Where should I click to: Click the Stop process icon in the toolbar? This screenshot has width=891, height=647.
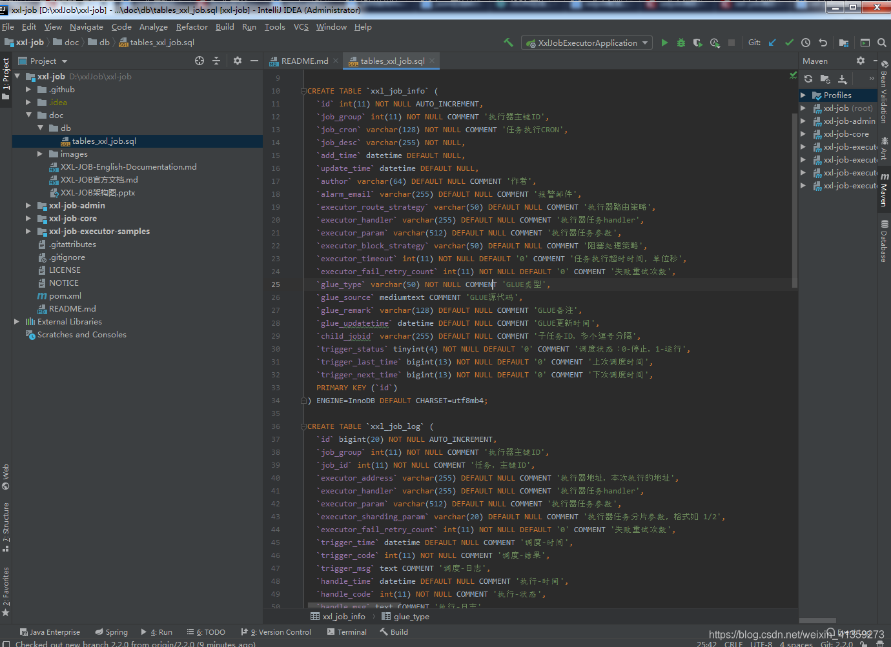(732, 43)
